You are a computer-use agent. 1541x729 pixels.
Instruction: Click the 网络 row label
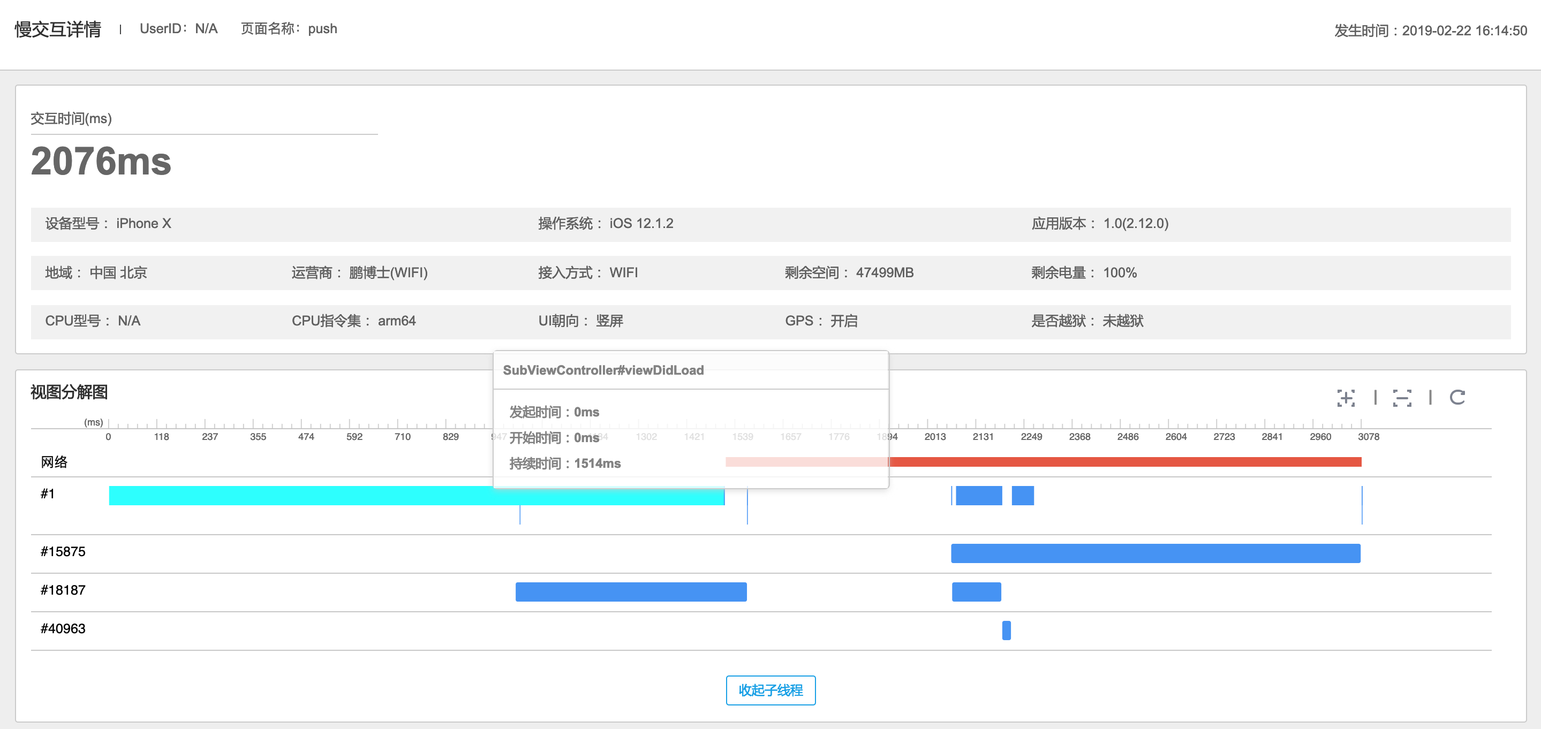pos(54,462)
